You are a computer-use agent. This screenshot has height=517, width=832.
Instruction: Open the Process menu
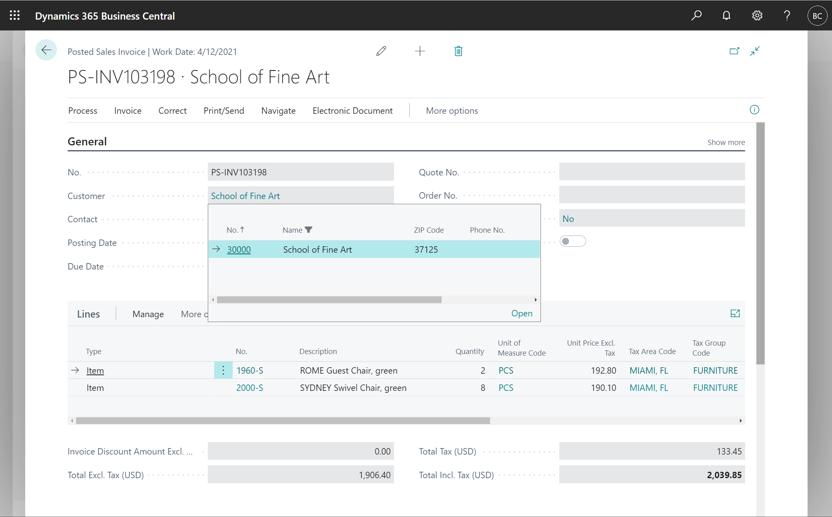(x=83, y=111)
